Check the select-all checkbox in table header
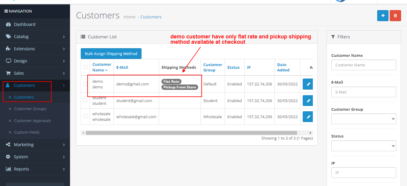Image resolution: width=407 pixels, height=186 pixels. point(85,67)
